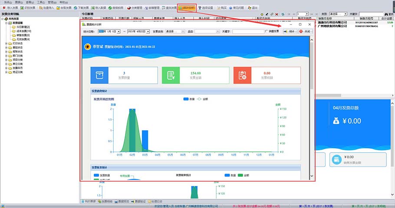
Task: Select 今日新增[2] in the navigation tree
Action: [x=23, y=27]
